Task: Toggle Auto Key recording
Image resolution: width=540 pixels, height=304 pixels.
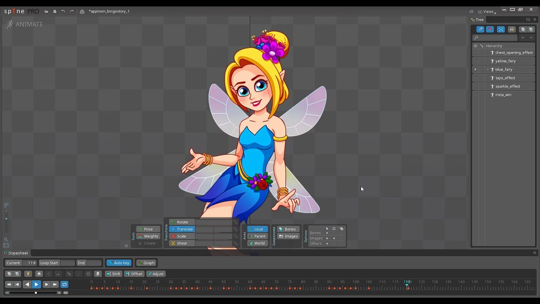Action: pos(119,263)
